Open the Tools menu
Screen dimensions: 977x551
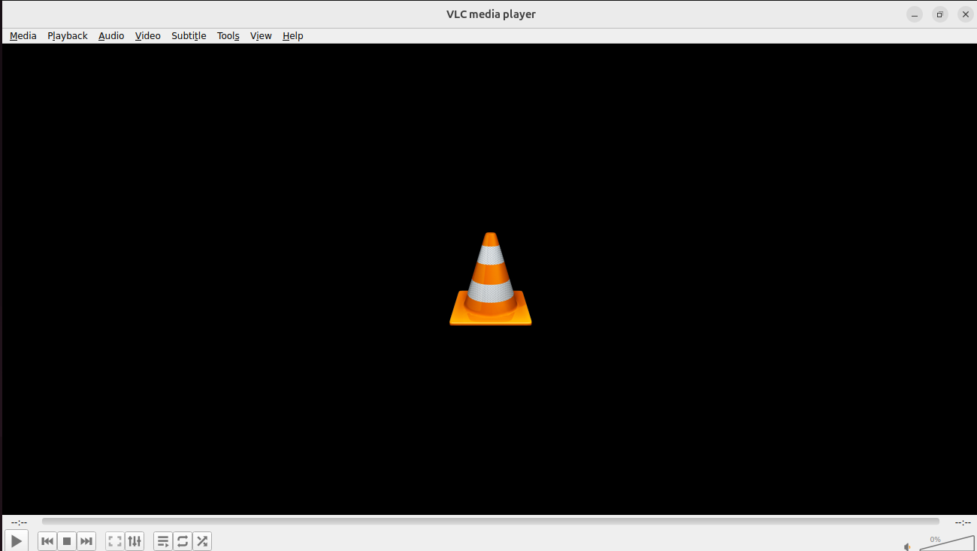click(x=228, y=35)
